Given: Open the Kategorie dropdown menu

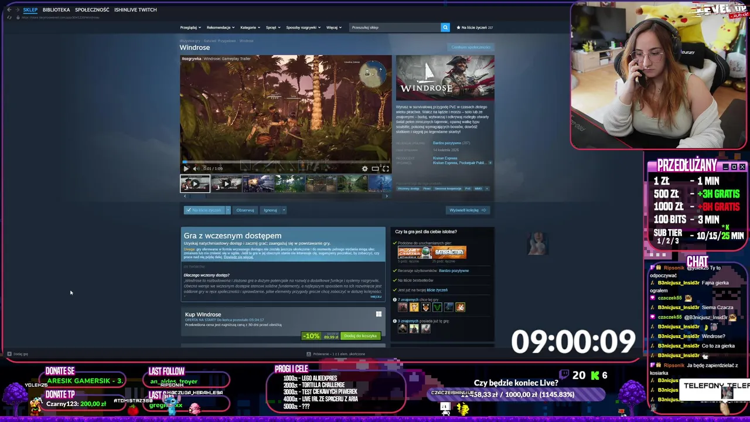Looking at the screenshot, I should (250, 28).
